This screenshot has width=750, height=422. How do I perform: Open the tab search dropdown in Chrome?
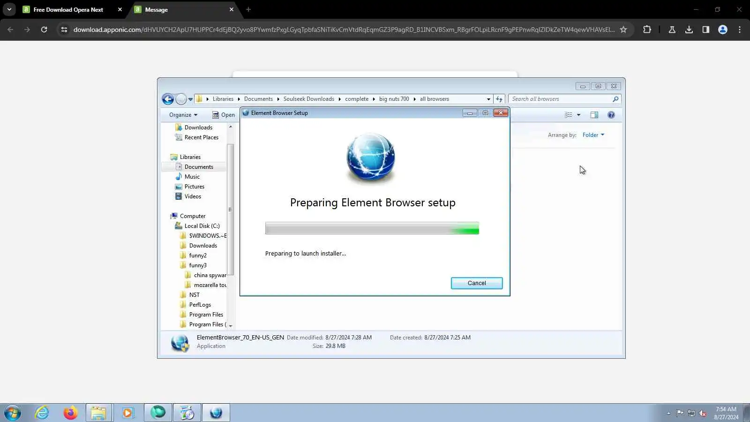click(x=9, y=9)
